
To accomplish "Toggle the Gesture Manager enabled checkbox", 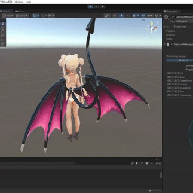I will tap(172, 44).
